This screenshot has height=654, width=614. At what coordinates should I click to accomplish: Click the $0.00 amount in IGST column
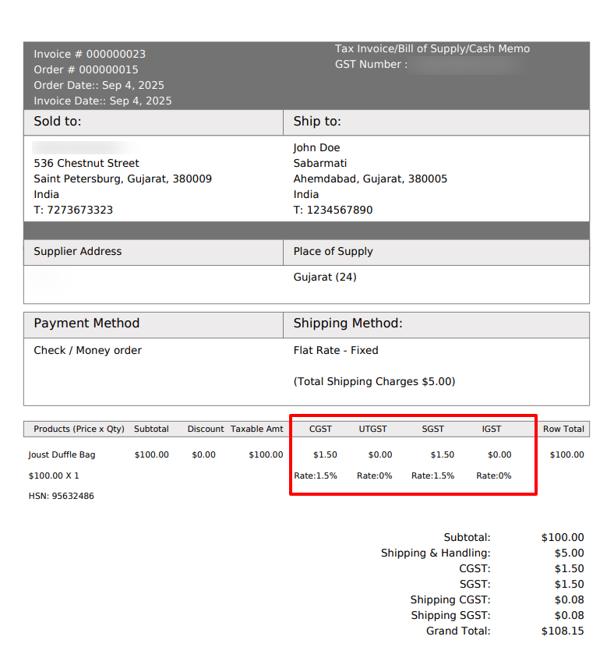click(499, 455)
